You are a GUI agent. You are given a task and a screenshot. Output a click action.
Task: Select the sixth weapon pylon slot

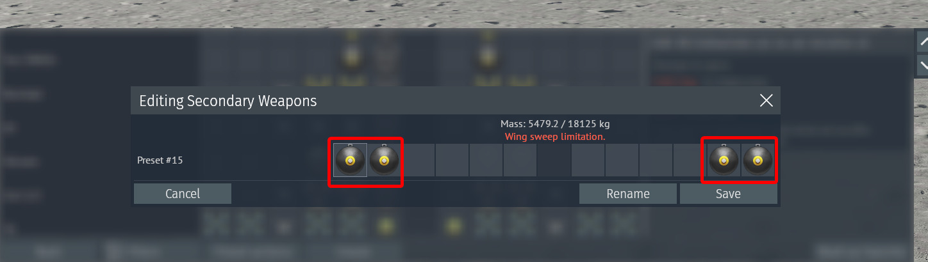click(x=520, y=160)
